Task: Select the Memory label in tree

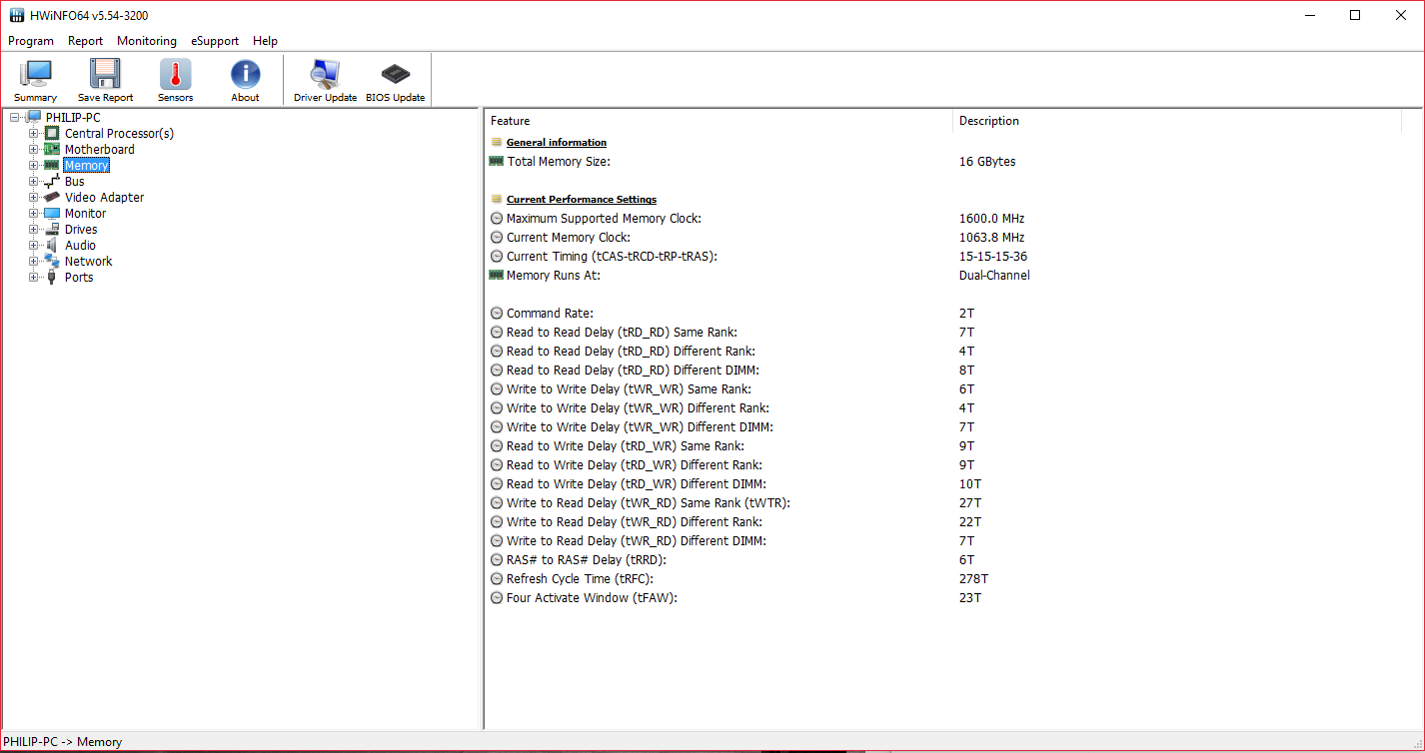Action: [x=86, y=165]
